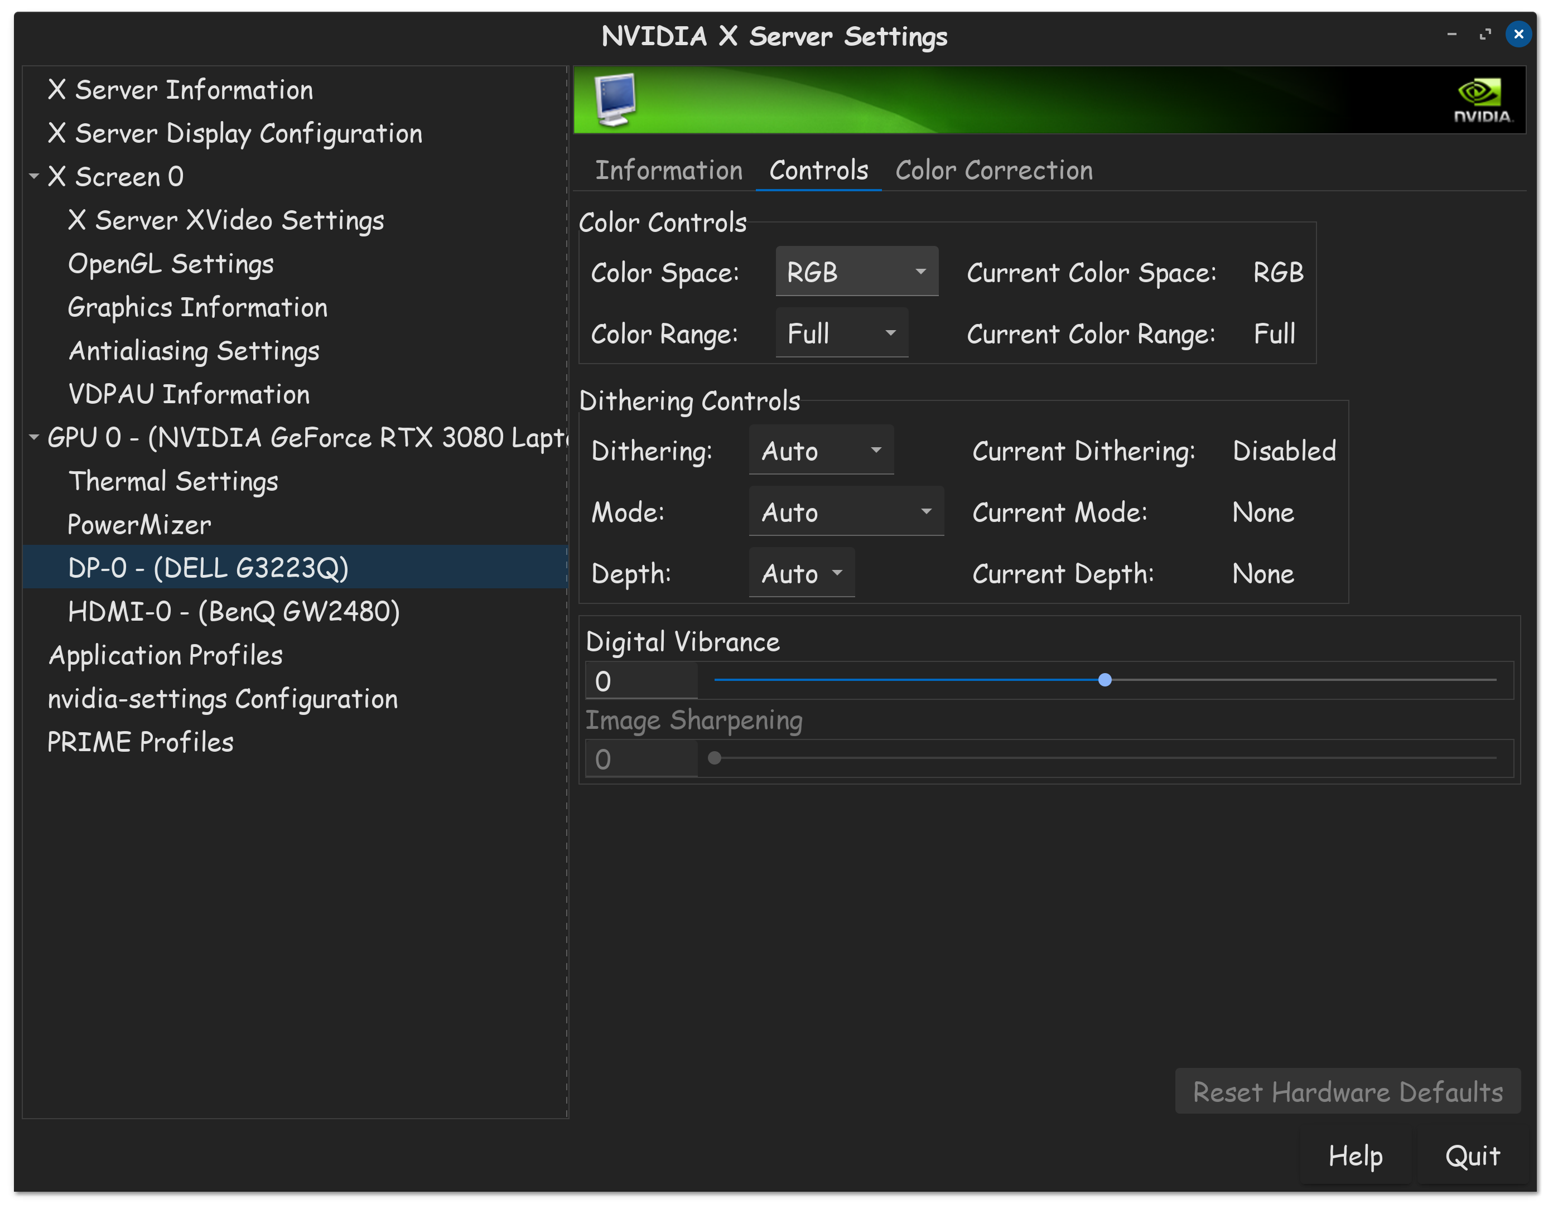Open PowerMizer settings page
The height and width of the screenshot is (1209, 1553).
pos(139,525)
